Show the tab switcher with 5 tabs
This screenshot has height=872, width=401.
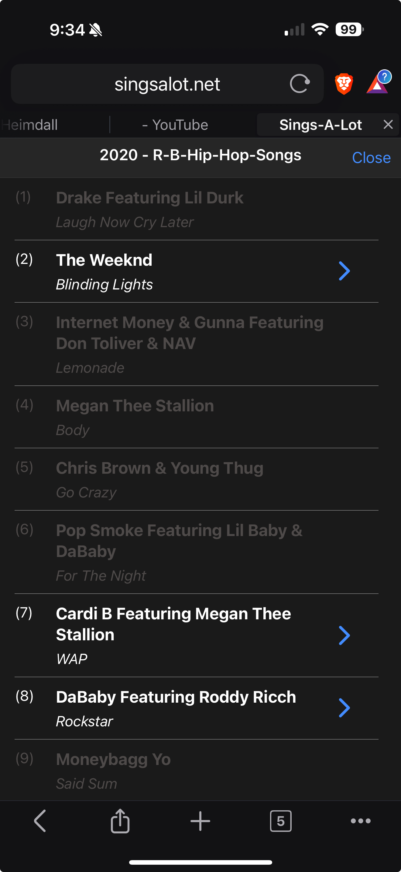(281, 821)
